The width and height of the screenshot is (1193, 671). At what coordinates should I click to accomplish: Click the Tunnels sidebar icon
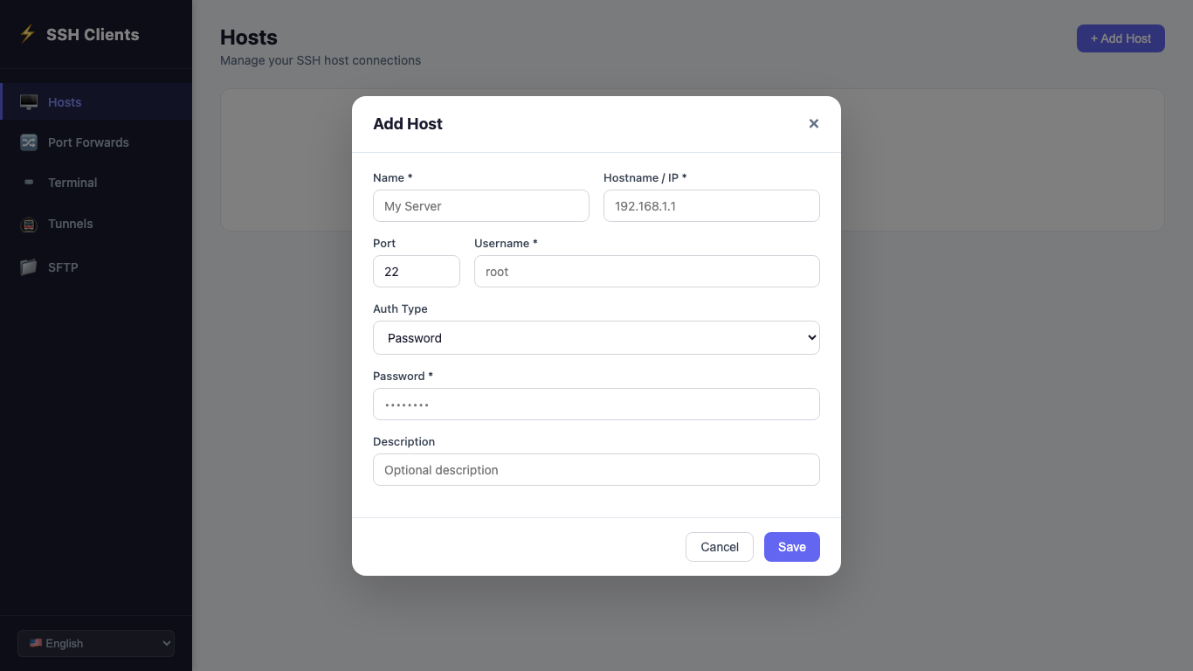(x=29, y=225)
